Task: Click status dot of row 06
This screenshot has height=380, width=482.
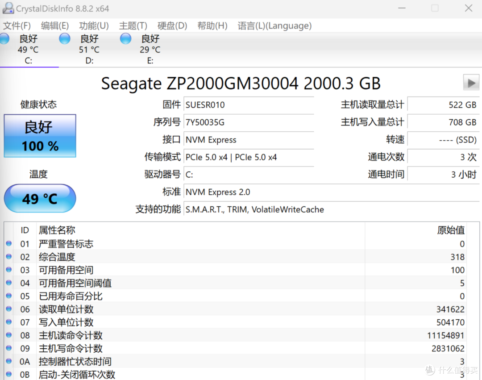Action: tap(9, 309)
